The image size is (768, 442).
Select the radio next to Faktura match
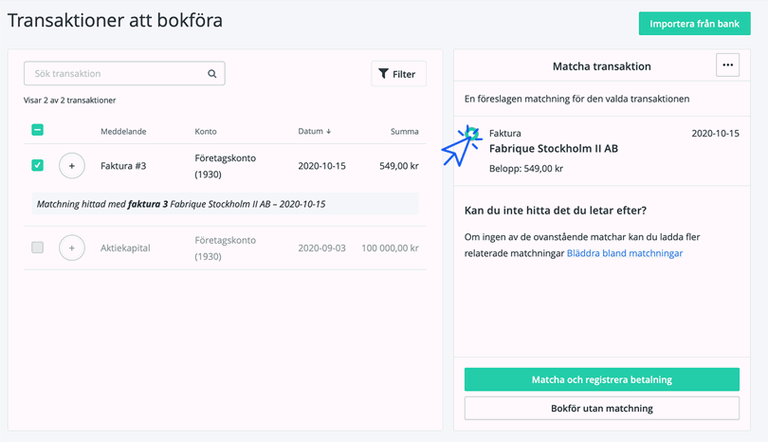[472, 134]
